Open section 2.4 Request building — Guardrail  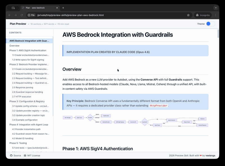tap(30, 83)
